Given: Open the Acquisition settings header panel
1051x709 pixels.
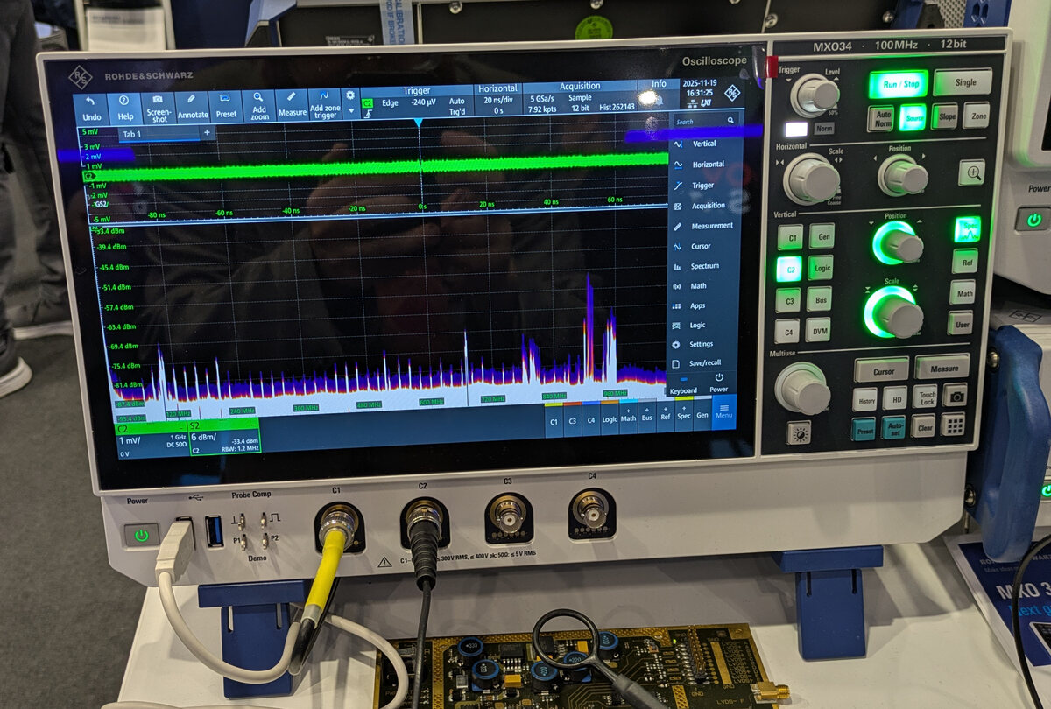Looking at the screenshot, I should coord(580,95).
